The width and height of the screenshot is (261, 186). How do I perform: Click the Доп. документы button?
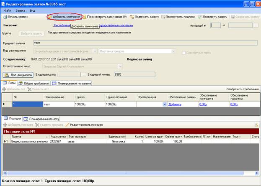click(18, 75)
